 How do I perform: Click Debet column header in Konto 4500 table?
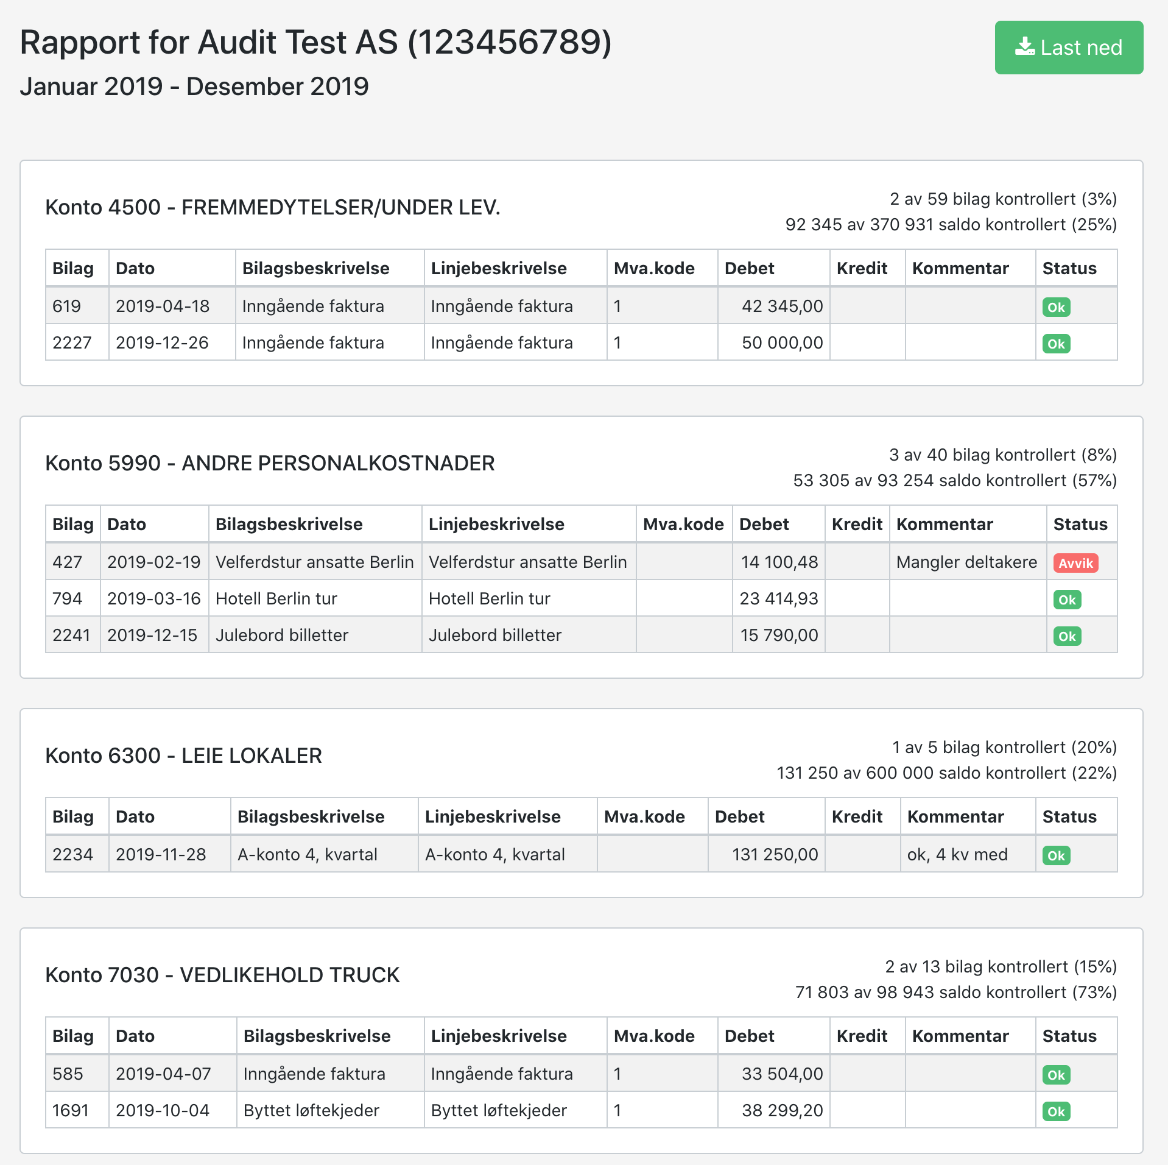click(x=749, y=268)
